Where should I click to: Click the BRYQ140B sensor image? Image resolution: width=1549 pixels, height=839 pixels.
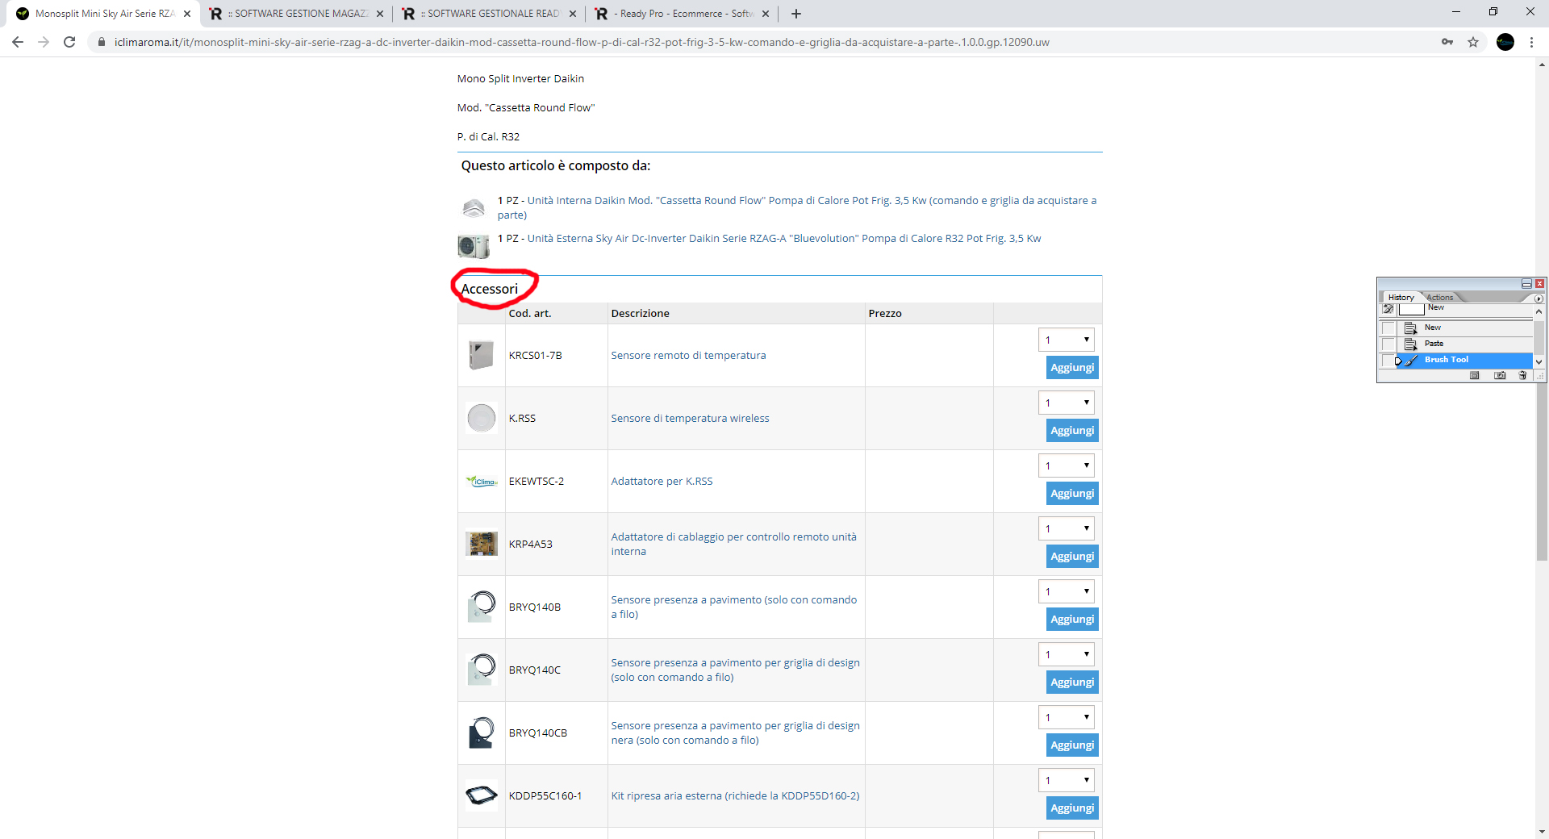pos(482,607)
